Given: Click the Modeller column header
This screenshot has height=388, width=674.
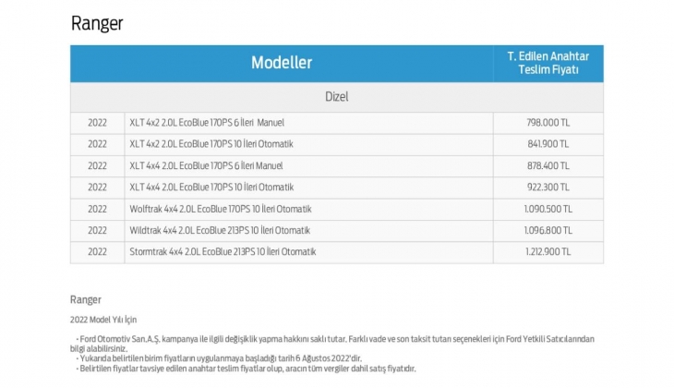Looking at the screenshot, I should tap(282, 63).
